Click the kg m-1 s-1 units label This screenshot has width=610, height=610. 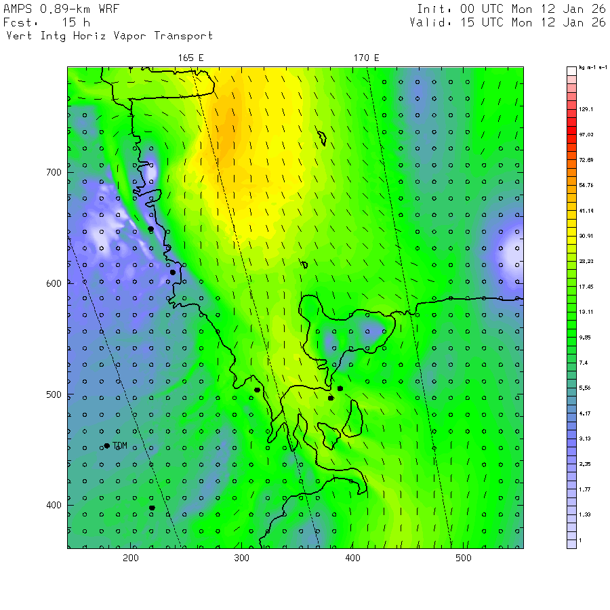pyautogui.click(x=593, y=68)
